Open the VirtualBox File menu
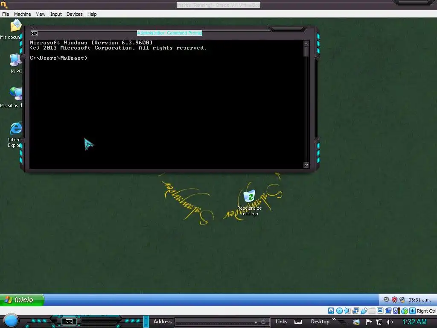Image resolution: width=437 pixels, height=328 pixels. (x=6, y=14)
